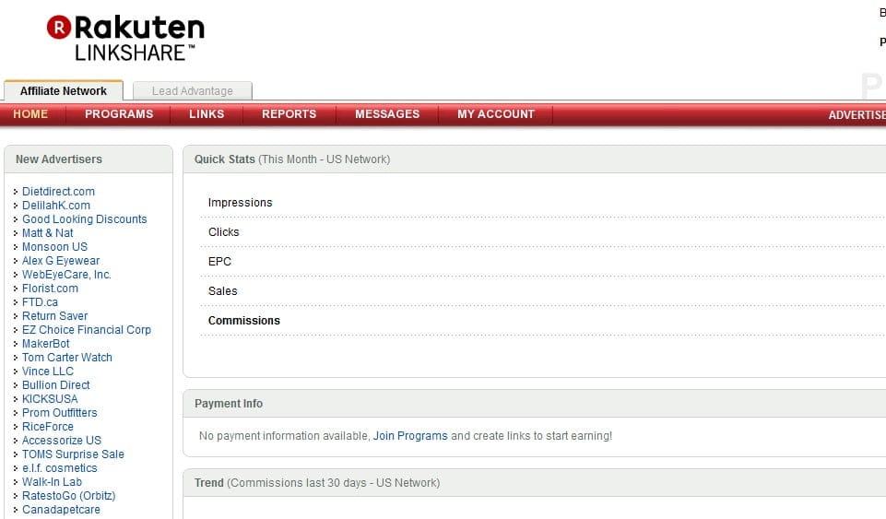Click the Quick Stats panel header
The image size is (886, 519).
click(535, 159)
